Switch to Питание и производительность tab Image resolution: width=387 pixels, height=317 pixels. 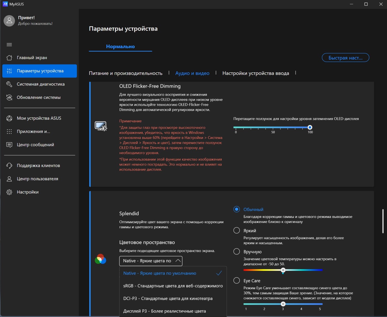click(126, 73)
